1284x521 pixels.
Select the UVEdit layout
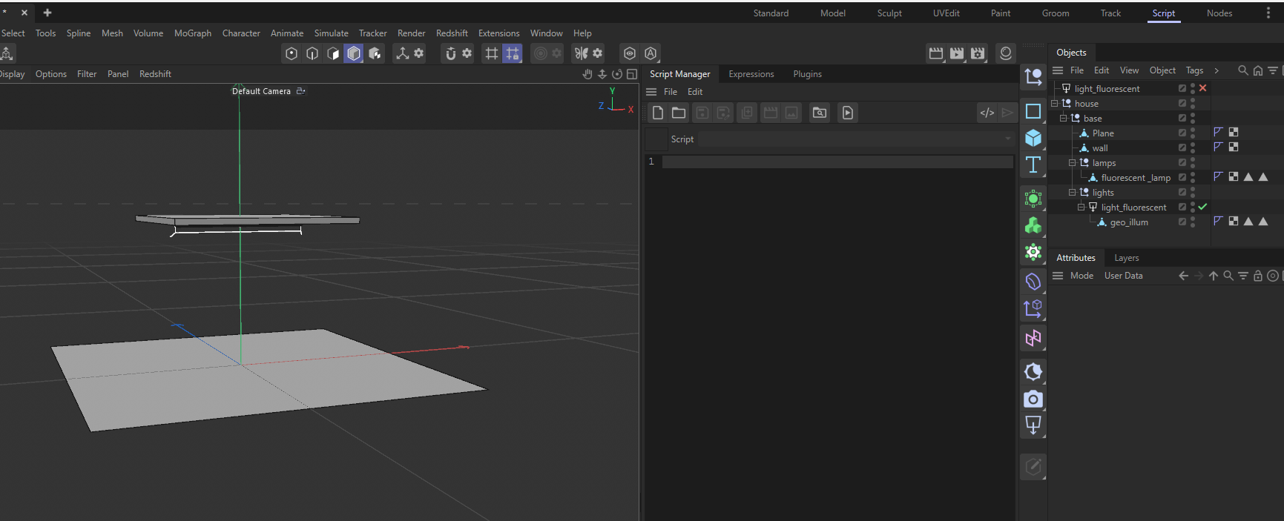click(946, 13)
